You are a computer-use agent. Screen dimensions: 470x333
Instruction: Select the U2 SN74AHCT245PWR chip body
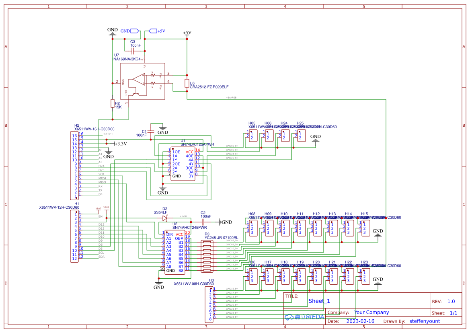point(175,253)
